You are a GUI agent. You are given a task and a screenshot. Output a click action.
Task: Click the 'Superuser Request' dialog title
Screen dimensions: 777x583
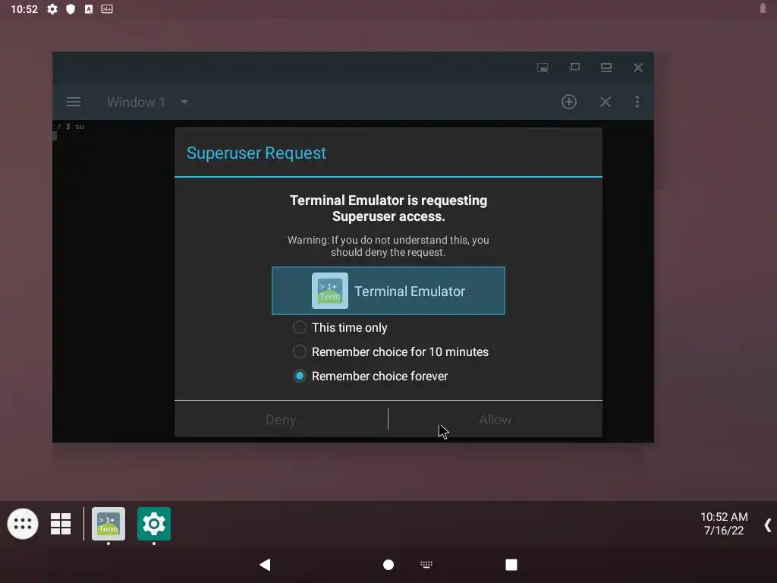tap(256, 153)
